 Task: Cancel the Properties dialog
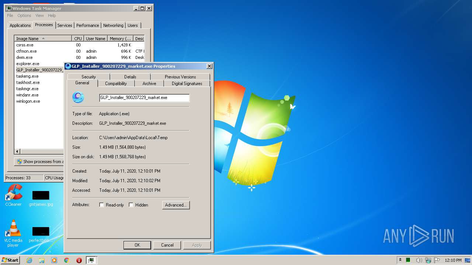coord(167,245)
